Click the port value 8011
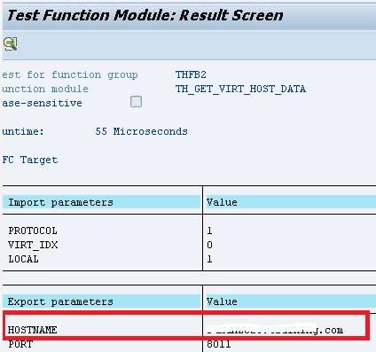This screenshot has width=376, height=352. coord(219,344)
